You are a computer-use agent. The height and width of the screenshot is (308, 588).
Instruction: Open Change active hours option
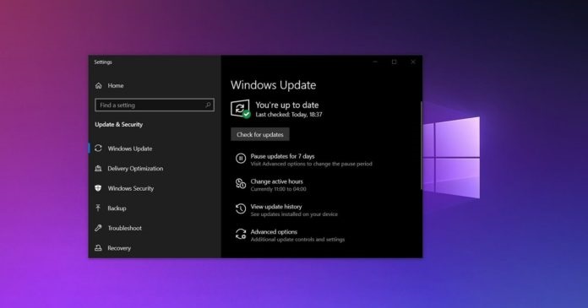[x=277, y=181]
